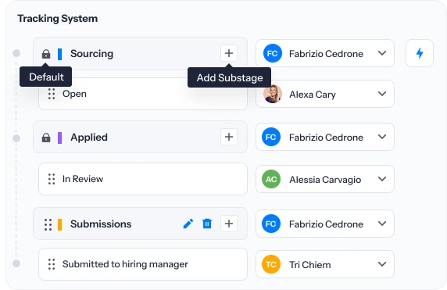447x290 pixels.
Task: Grab the drag handle of In Review
Action: pos(52,179)
